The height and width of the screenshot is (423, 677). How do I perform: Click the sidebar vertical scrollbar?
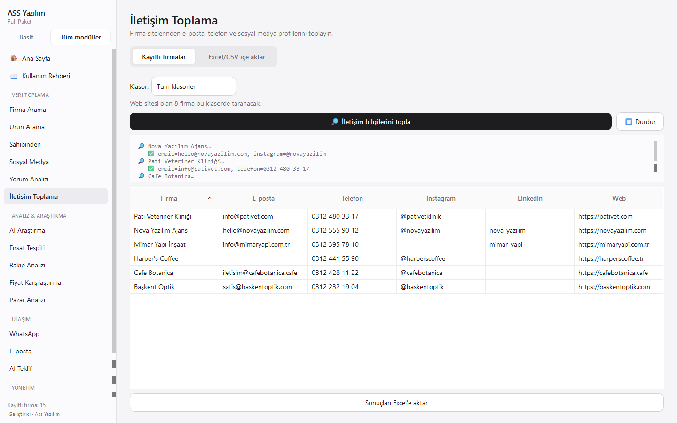pyautogui.click(x=114, y=223)
